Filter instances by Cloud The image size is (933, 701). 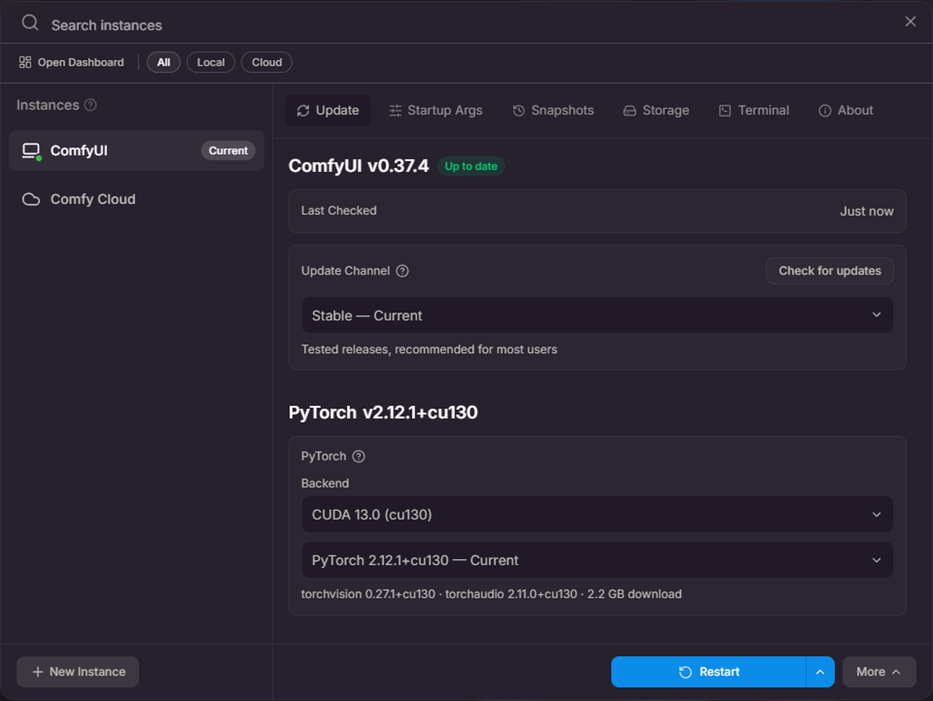coord(266,62)
